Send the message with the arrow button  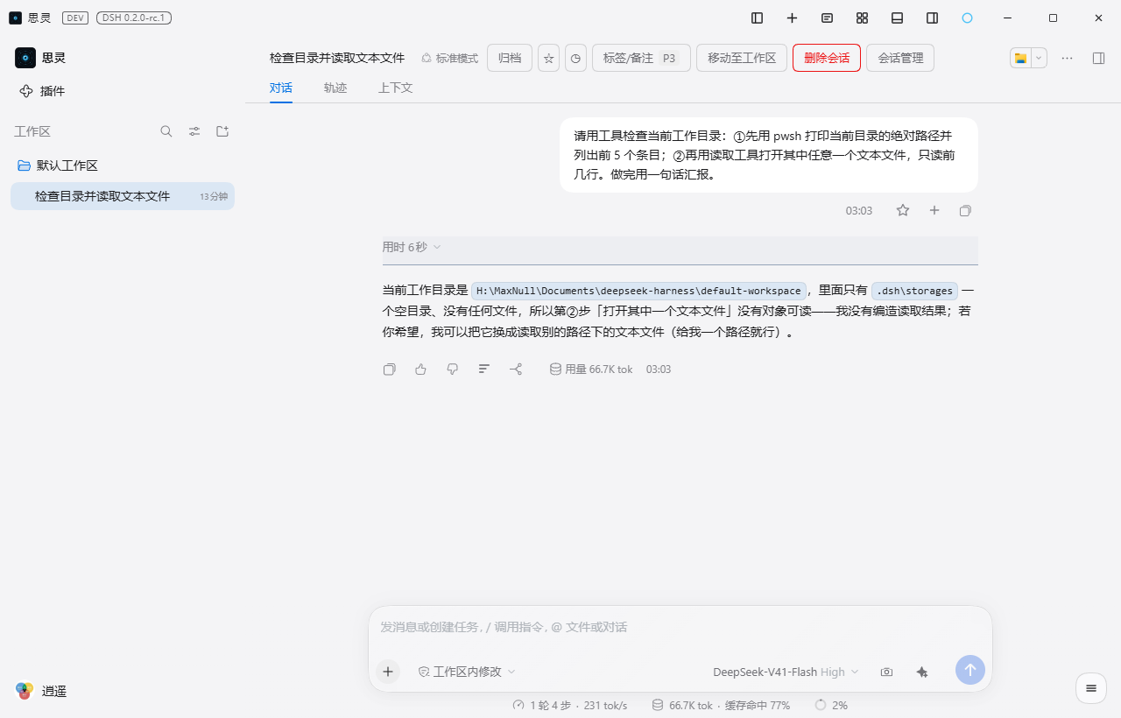click(x=970, y=670)
